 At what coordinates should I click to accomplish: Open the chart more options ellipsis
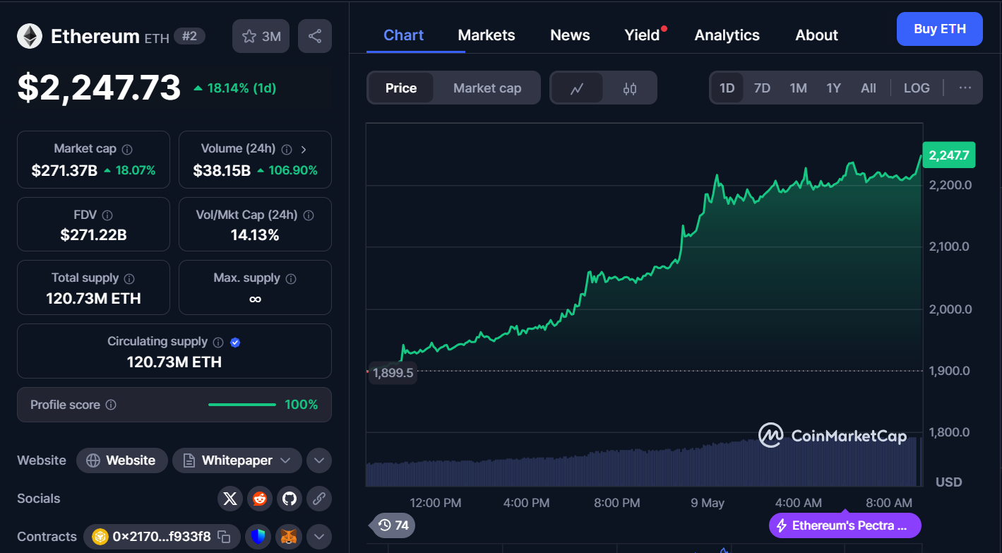[965, 88]
